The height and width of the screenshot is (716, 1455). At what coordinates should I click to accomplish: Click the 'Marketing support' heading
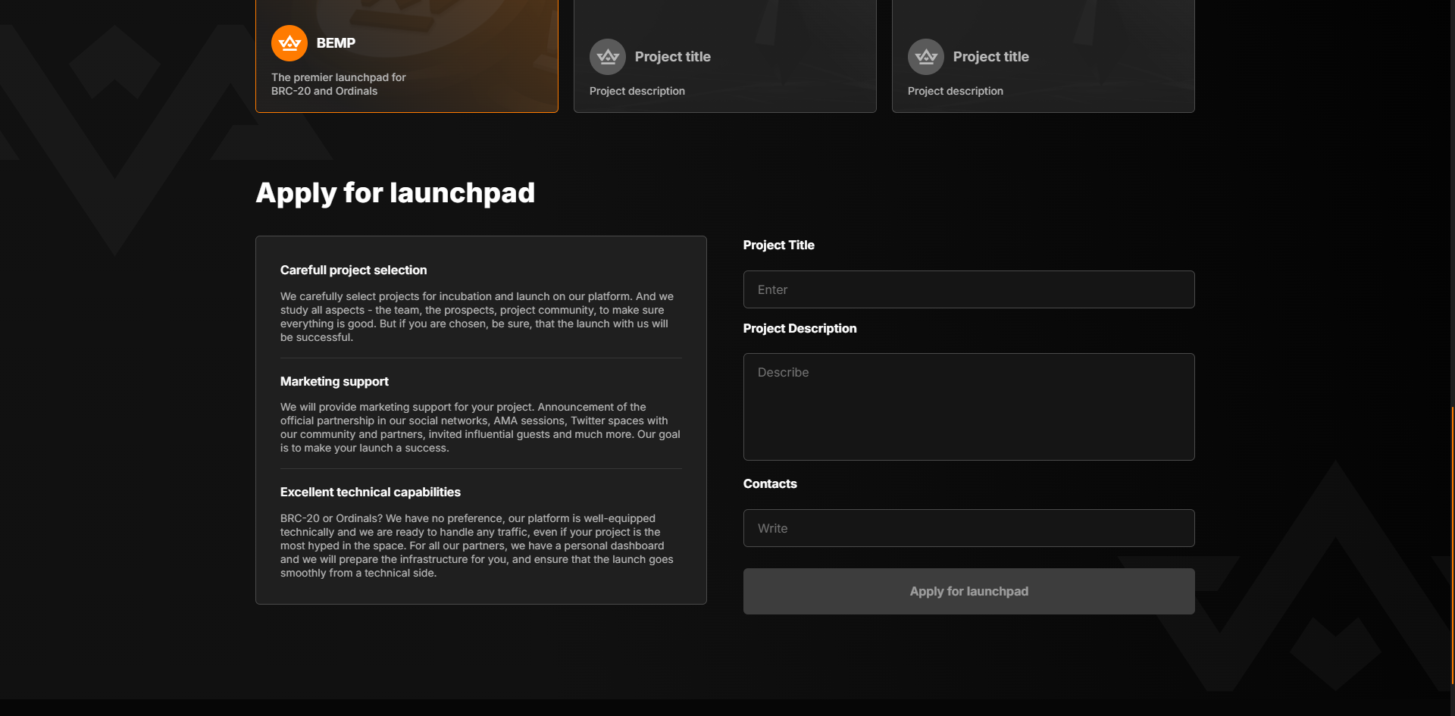tap(334, 381)
